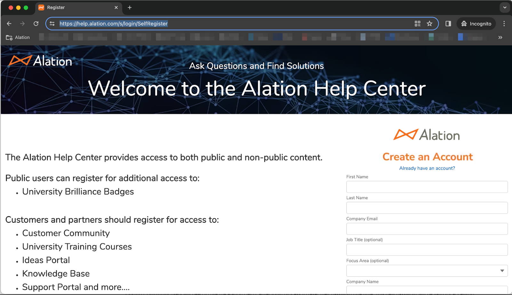The image size is (512, 295).
Task: Click Knowledge Base list item
Action: click(56, 274)
